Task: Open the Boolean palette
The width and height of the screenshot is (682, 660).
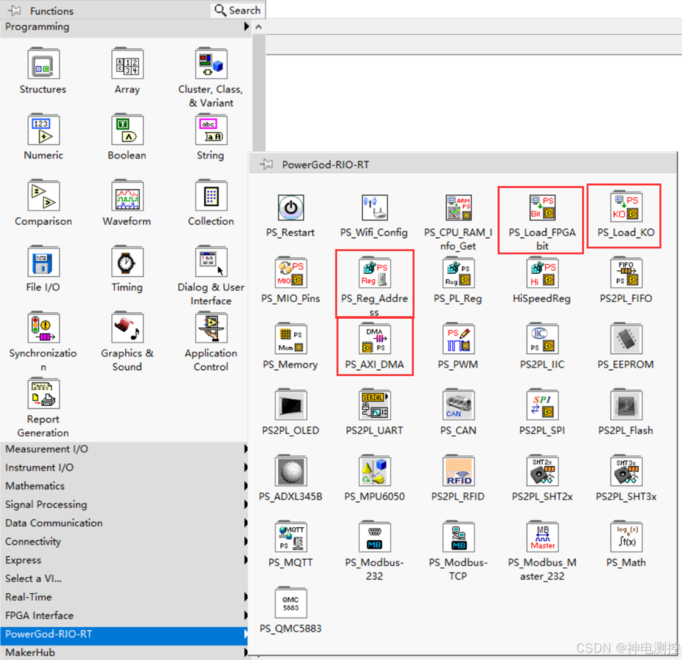Action: [x=127, y=131]
